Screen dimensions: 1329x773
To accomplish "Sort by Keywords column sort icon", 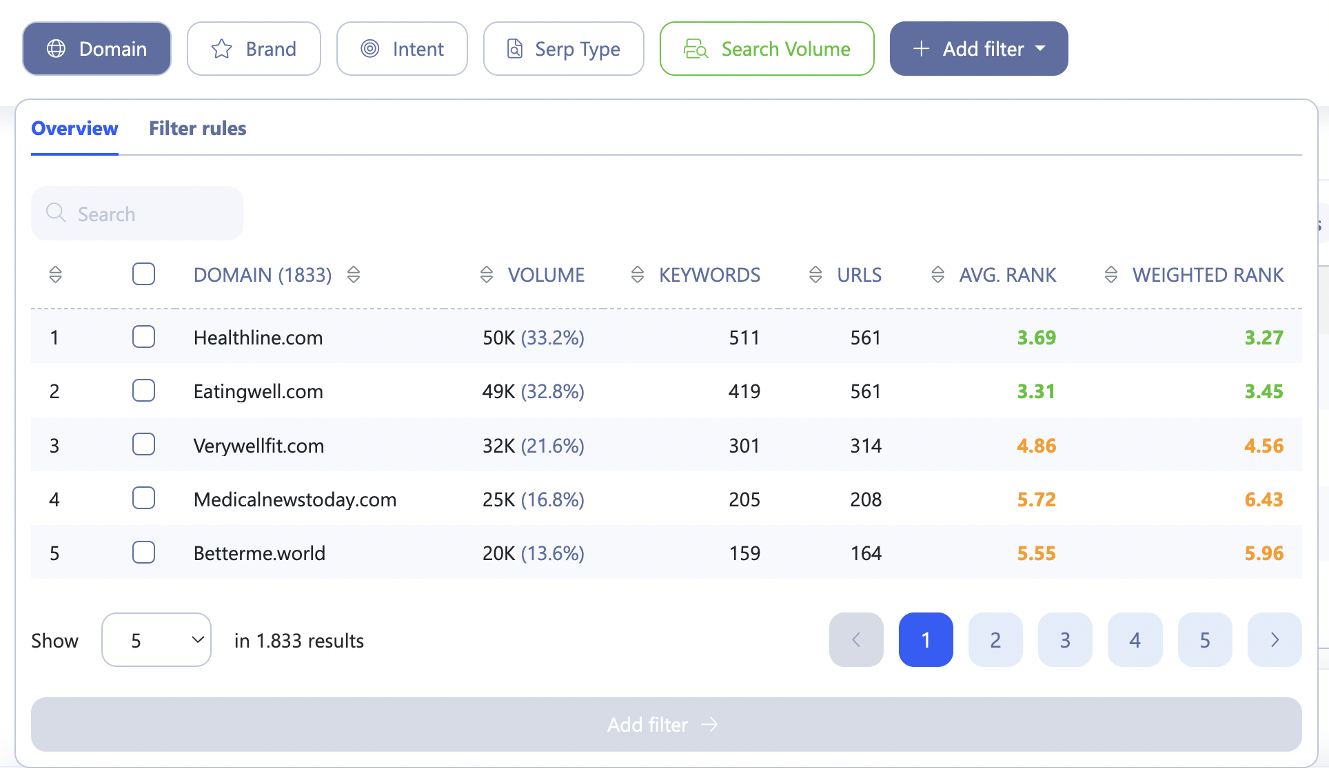I will [x=638, y=275].
